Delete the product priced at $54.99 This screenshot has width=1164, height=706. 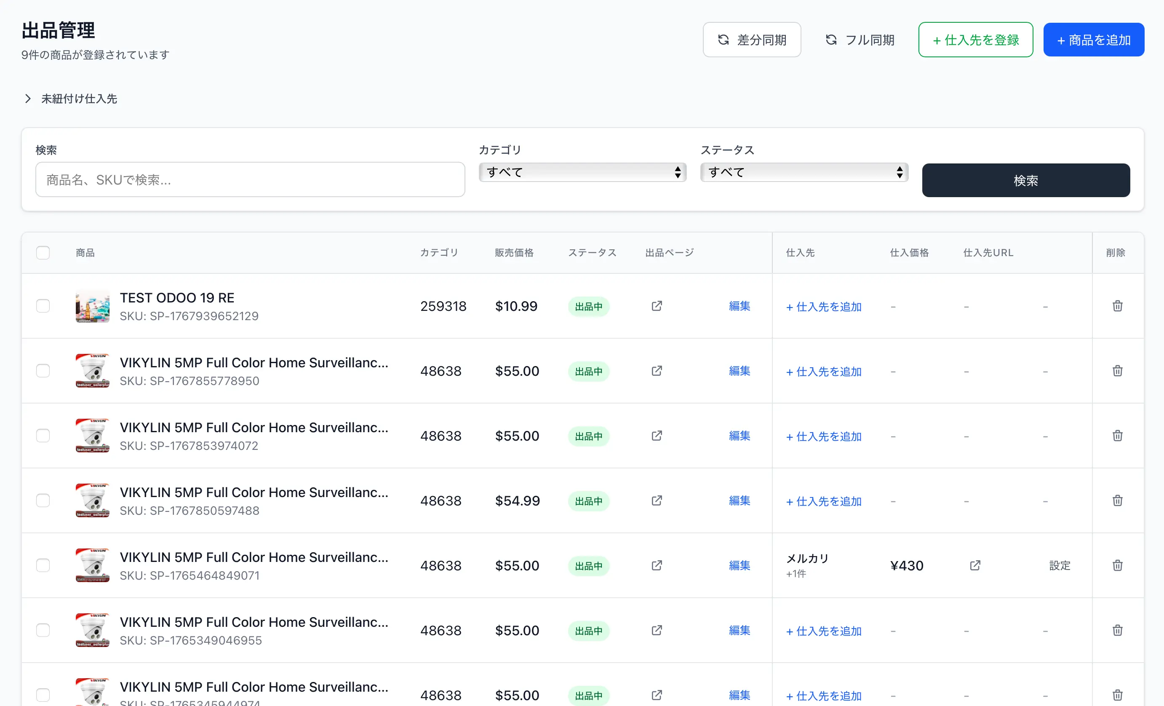pos(1117,500)
